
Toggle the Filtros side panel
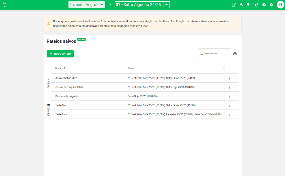tap(48, 83)
